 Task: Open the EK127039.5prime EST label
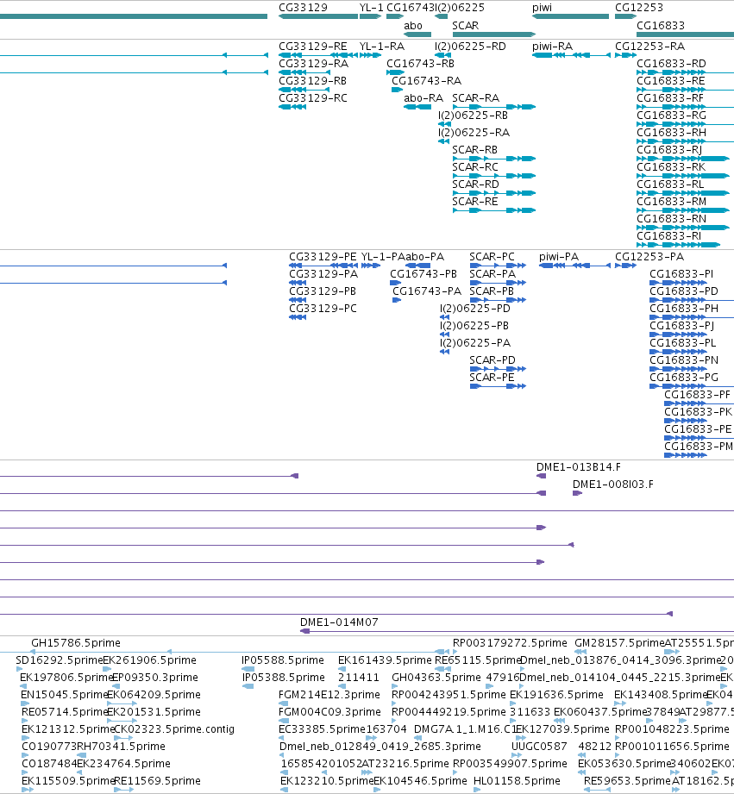coord(562,729)
